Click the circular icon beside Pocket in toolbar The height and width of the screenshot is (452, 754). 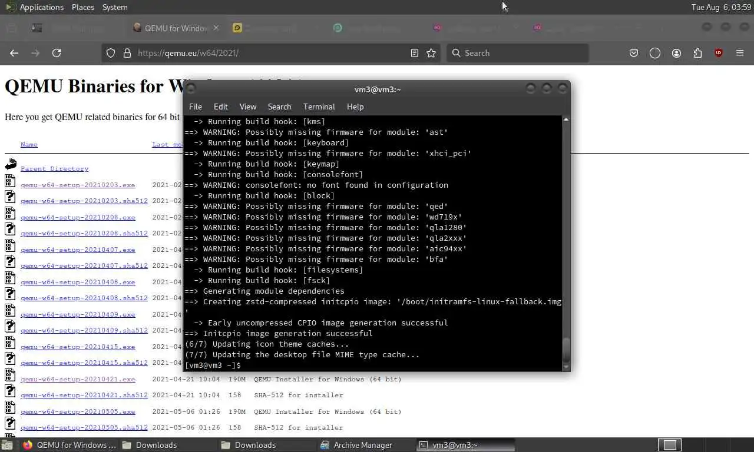click(x=655, y=53)
